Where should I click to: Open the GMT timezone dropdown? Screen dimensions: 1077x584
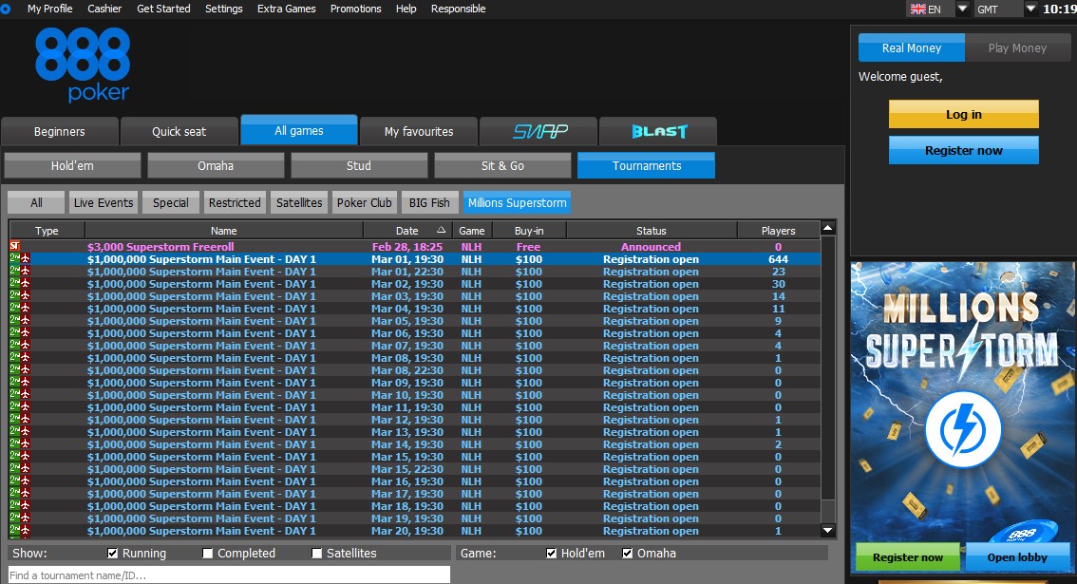click(x=1031, y=9)
